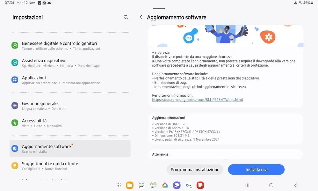
Task: Open the Samsung doc.html link
Action: [x=197, y=100]
